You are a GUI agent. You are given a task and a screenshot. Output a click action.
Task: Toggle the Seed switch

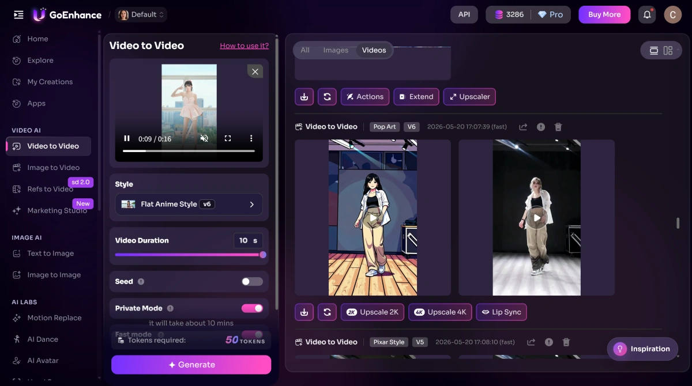pos(252,282)
